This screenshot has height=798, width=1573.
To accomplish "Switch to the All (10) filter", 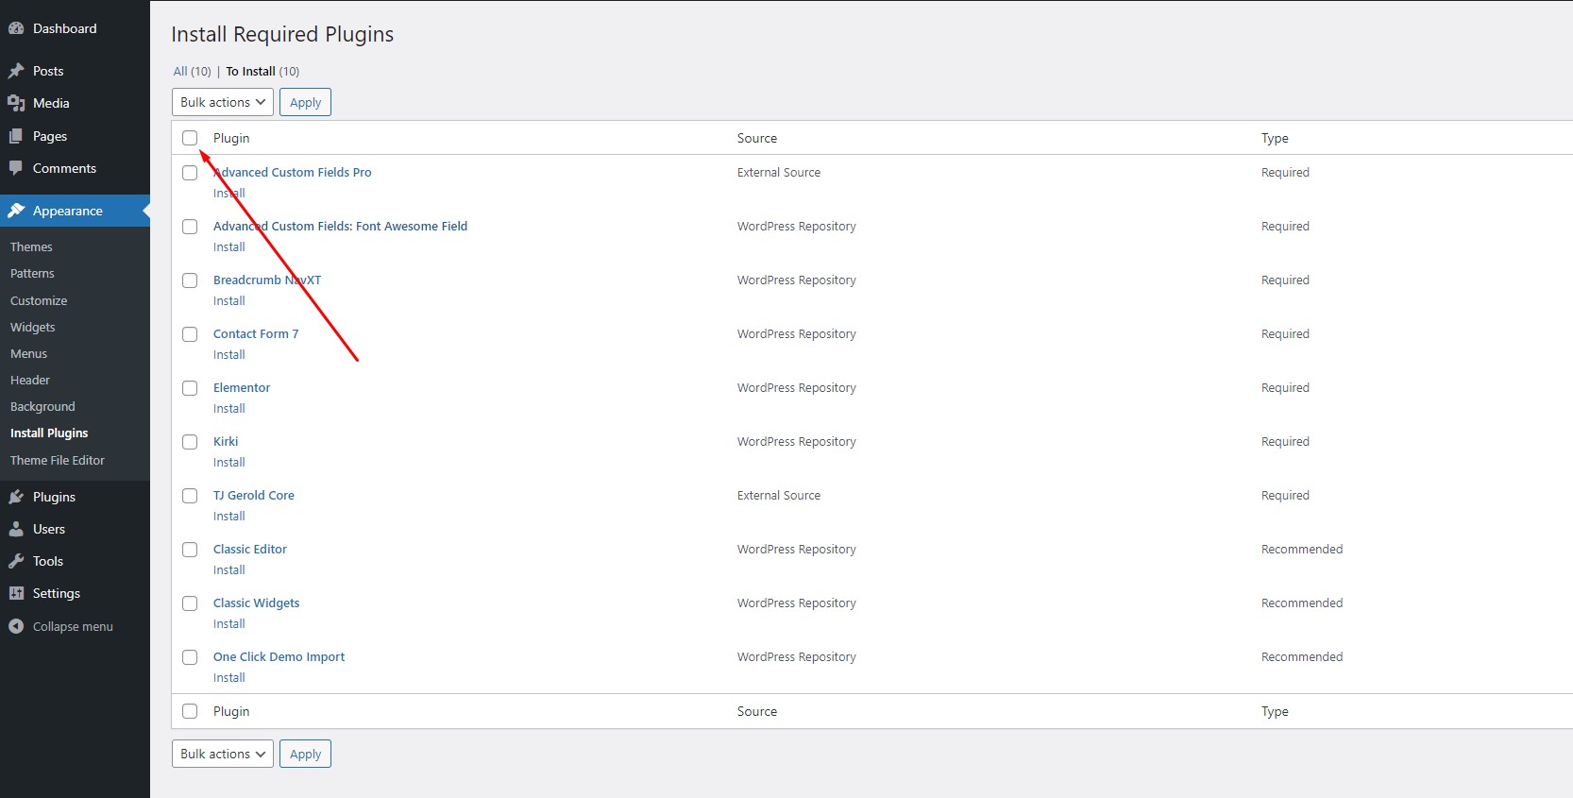I will click(x=192, y=71).
